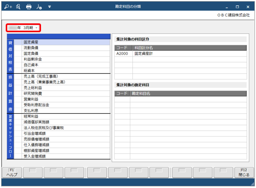The width and height of the screenshot is (256, 188).
Task: Expand the small toolbar dropdown arrow
Action: coord(49,7)
